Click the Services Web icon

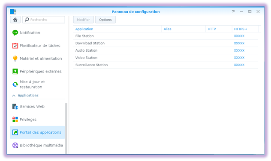(x=15, y=107)
